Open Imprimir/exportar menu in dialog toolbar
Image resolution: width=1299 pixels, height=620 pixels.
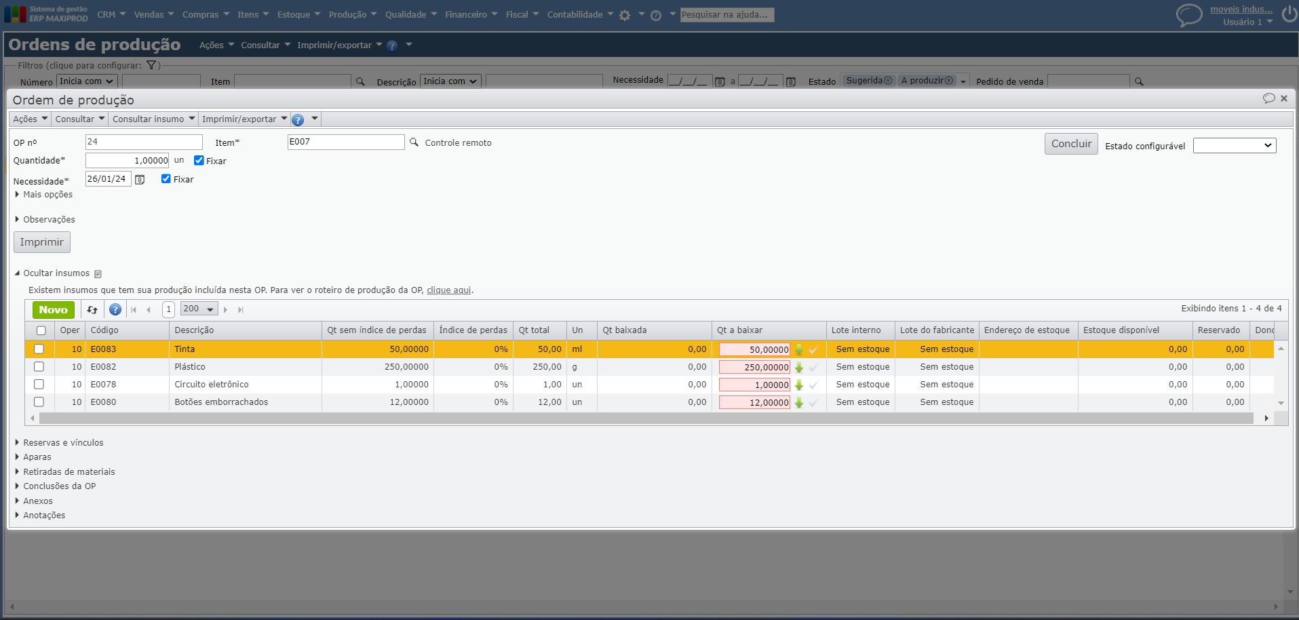[x=244, y=119]
